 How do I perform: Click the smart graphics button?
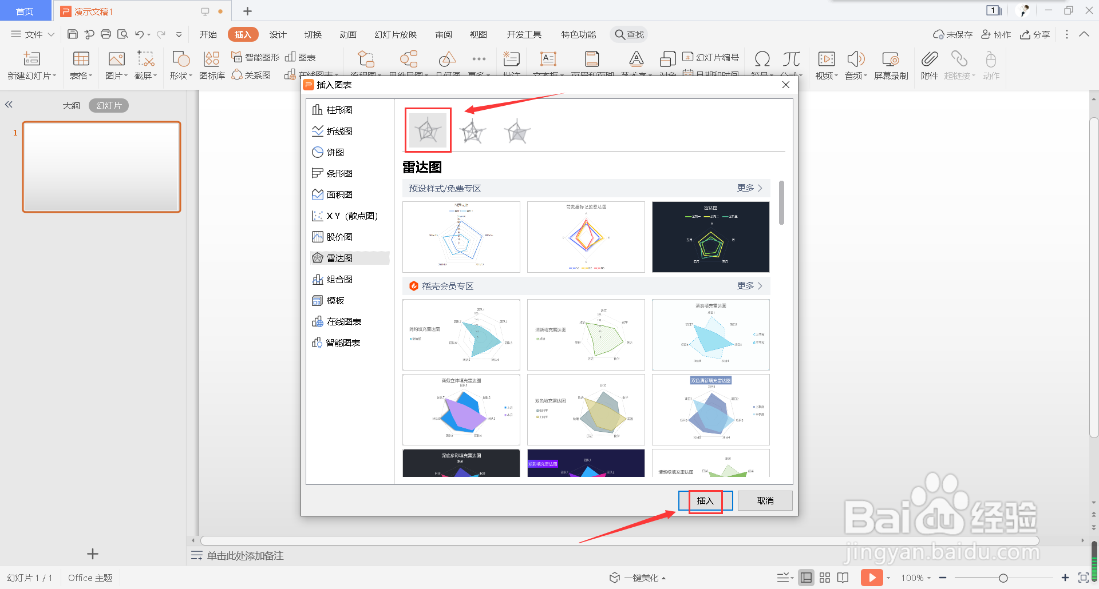tap(255, 57)
